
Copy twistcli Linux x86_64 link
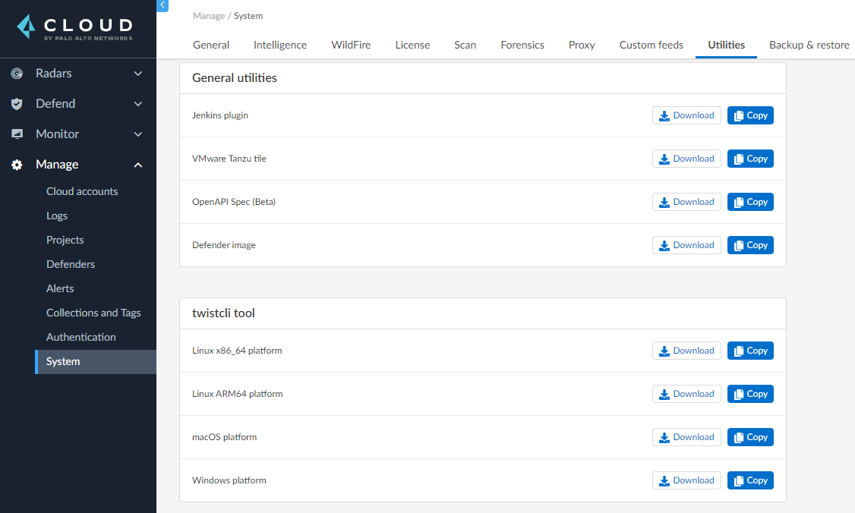pos(750,351)
